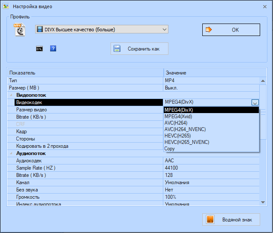Viewport: 273px width, 233px height.
Task: Click the Сохранить как button
Action: point(139,49)
